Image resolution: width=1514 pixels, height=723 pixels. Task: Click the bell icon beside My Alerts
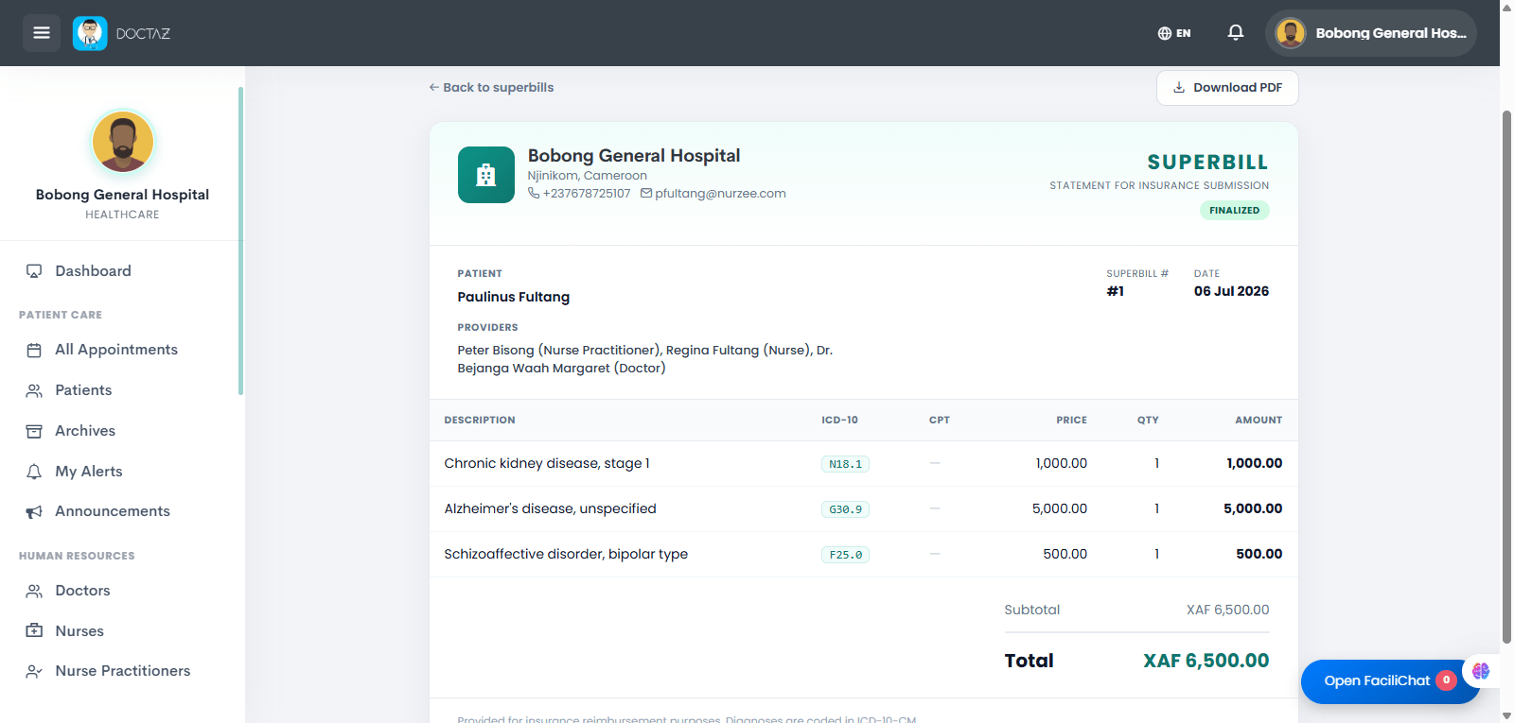(x=34, y=472)
